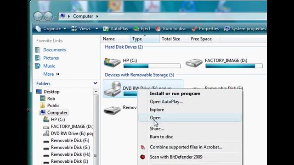Click the FACTORY_IMAGE (D:) capacity bar
The height and width of the screenshot is (165, 294).
click(234, 66)
